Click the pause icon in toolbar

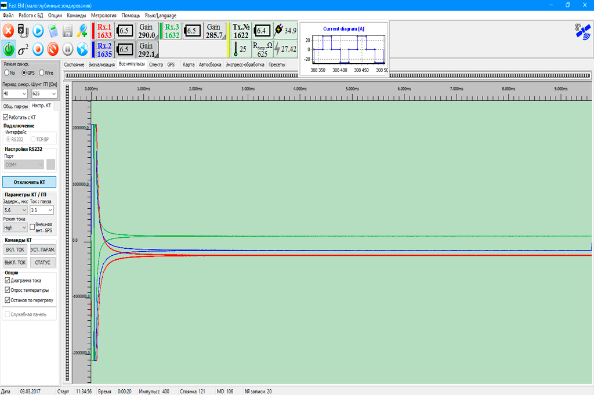[x=68, y=49]
